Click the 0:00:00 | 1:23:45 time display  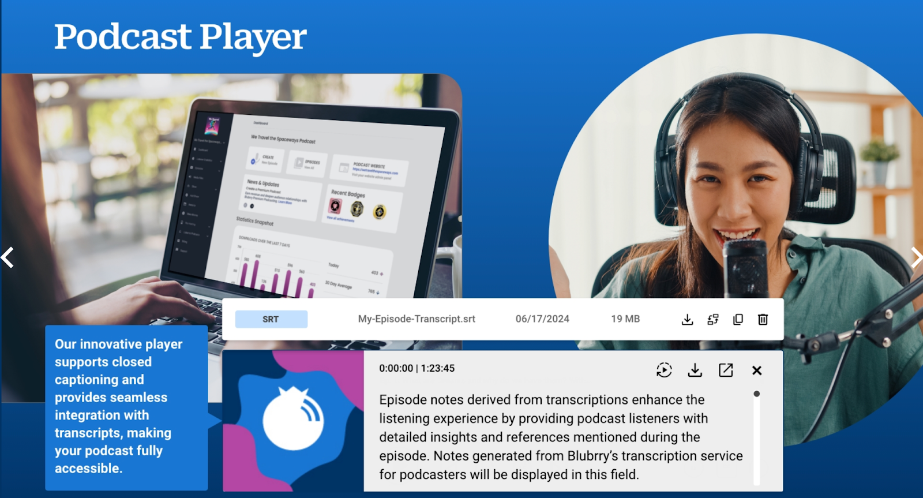click(417, 368)
